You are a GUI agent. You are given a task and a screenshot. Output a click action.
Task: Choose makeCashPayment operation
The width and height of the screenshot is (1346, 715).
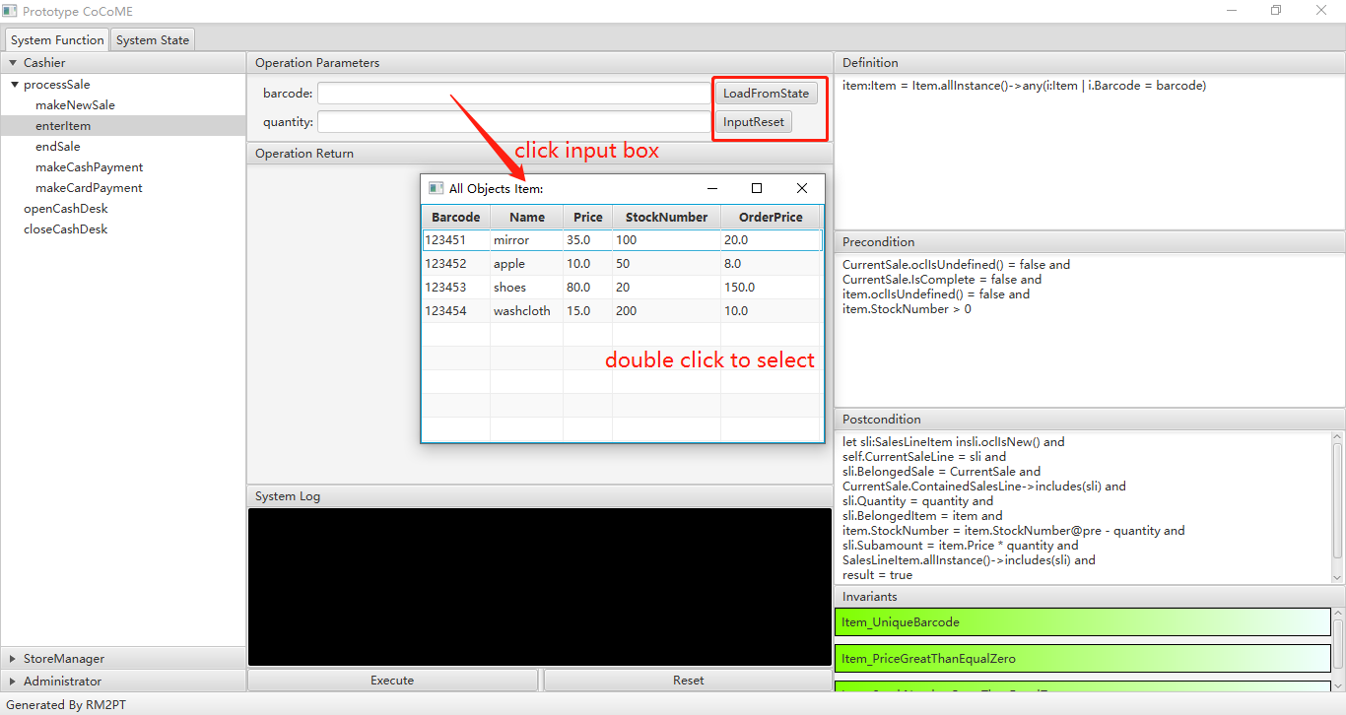point(89,166)
